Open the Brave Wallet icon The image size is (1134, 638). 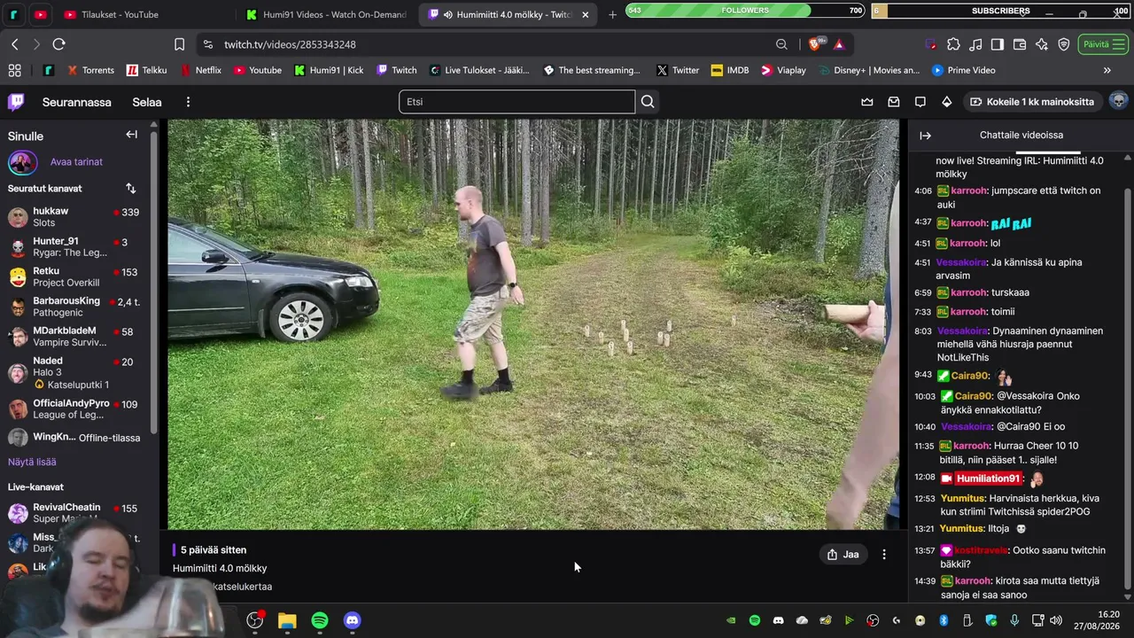pyautogui.click(x=1020, y=44)
